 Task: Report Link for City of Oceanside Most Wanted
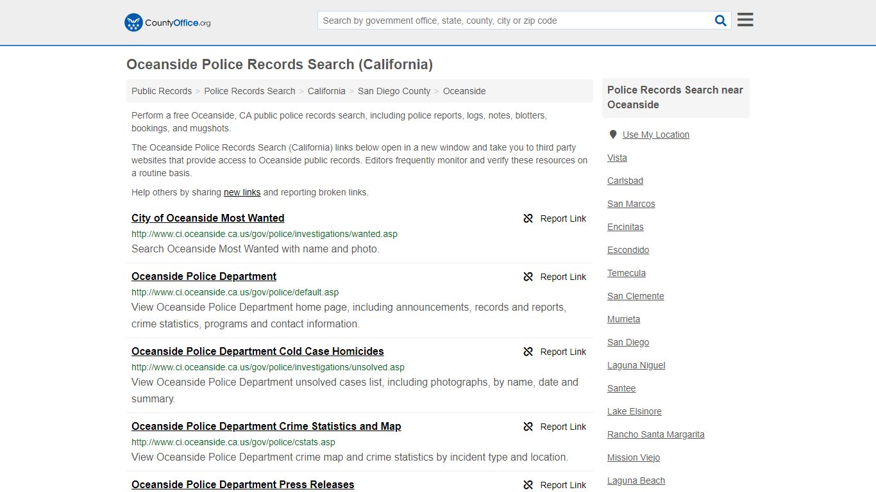563,218
